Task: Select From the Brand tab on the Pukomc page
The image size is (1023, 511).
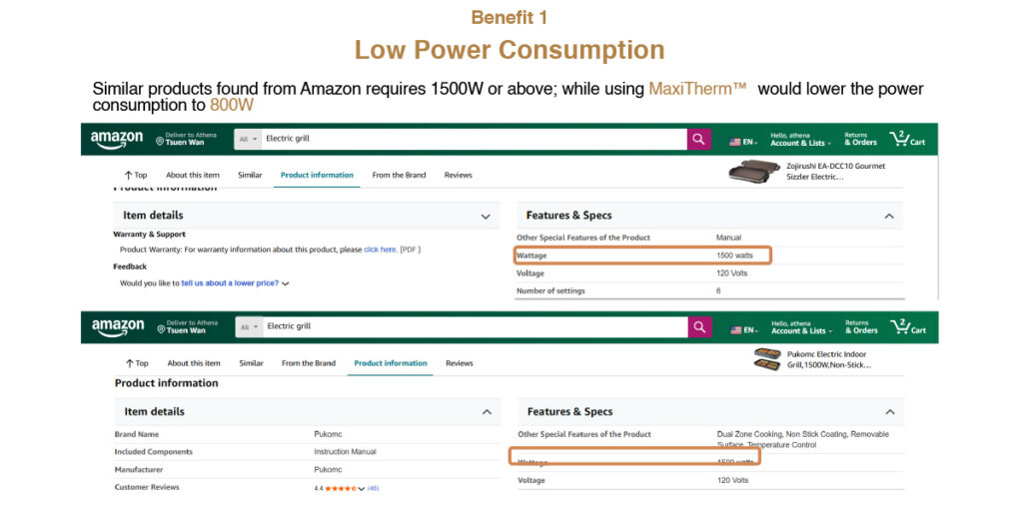Action: click(309, 363)
